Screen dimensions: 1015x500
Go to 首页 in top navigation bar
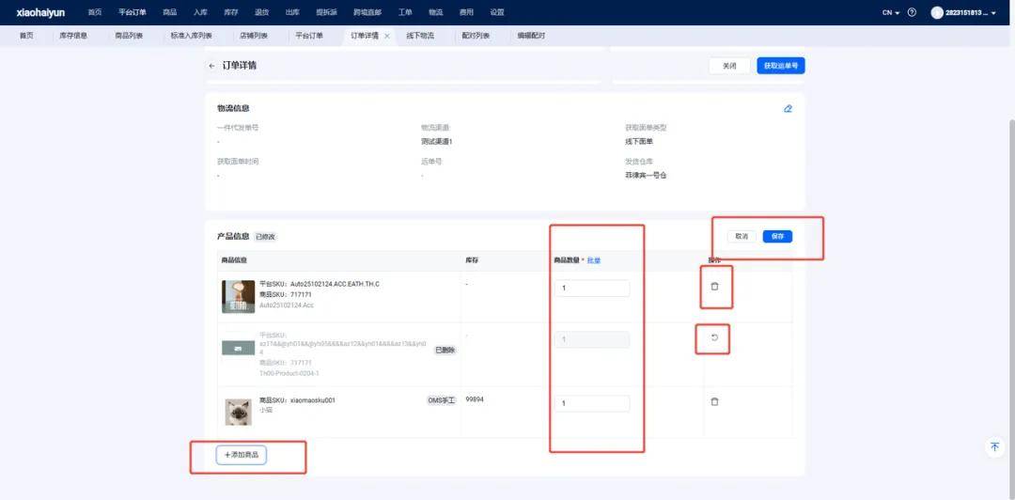(95, 12)
